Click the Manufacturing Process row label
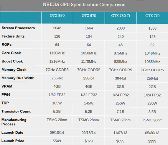 (14, 122)
